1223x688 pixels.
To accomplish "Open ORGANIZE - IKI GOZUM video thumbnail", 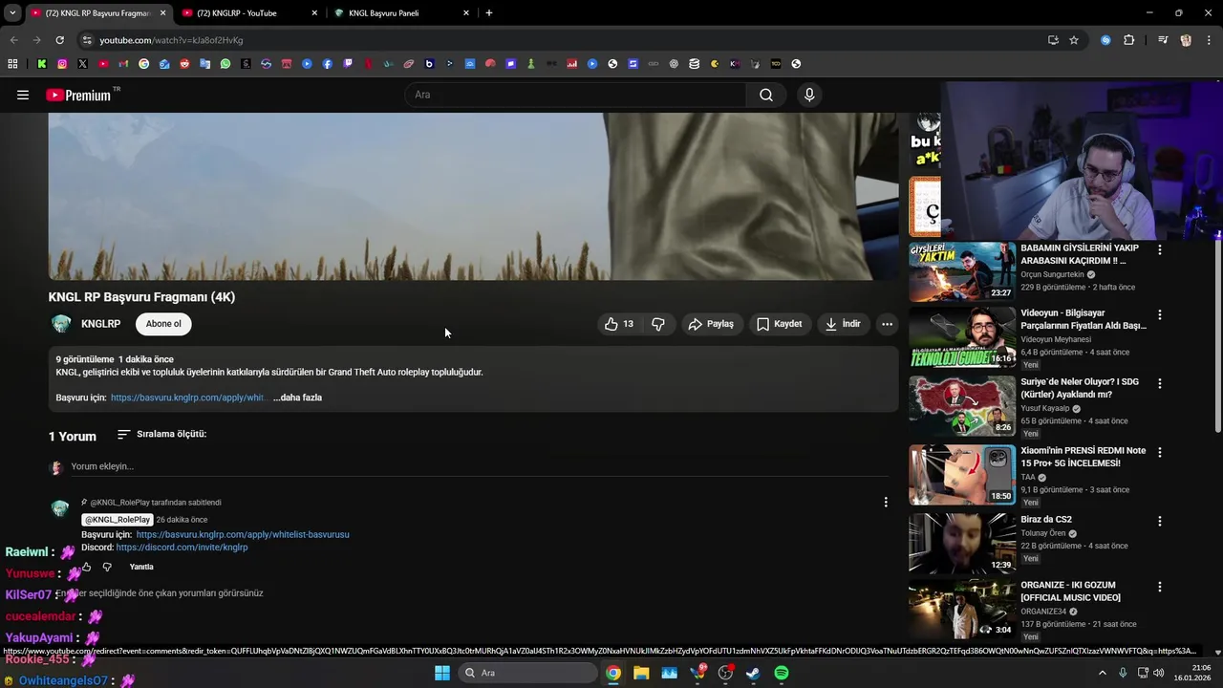I will (x=962, y=609).
